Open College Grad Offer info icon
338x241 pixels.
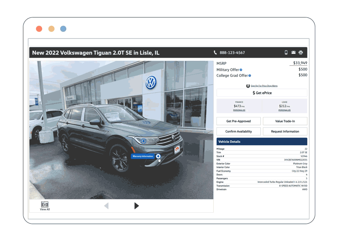click(250, 76)
